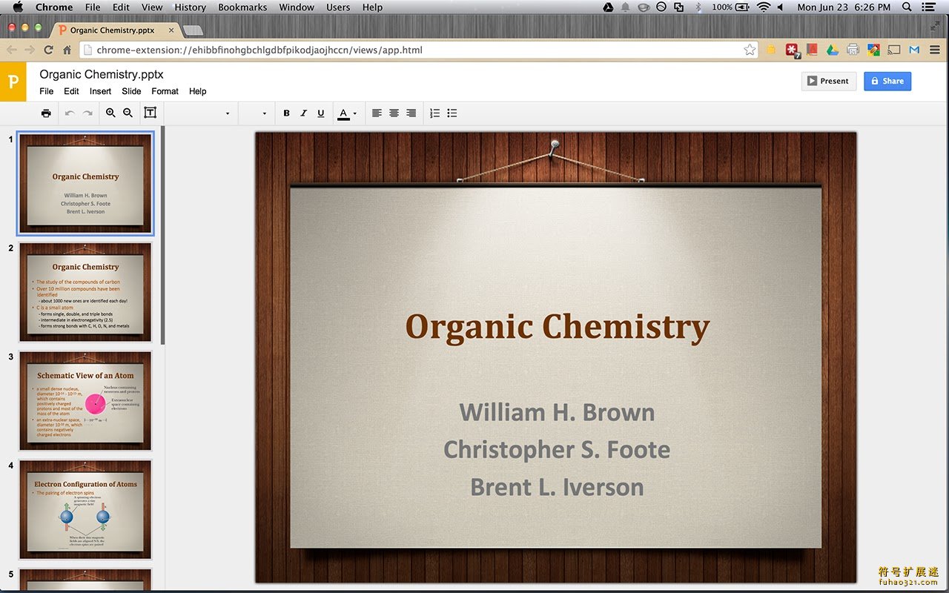This screenshot has width=949, height=593.
Task: Go back with the browser back arrow
Action: click(12, 50)
